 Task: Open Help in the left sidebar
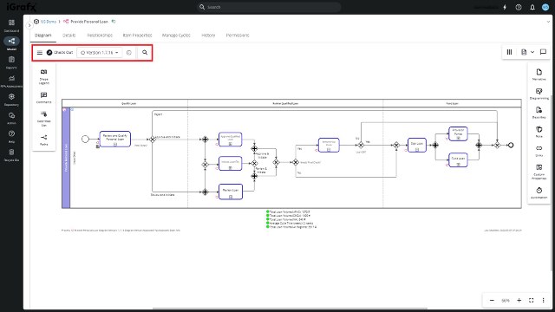tap(11, 136)
